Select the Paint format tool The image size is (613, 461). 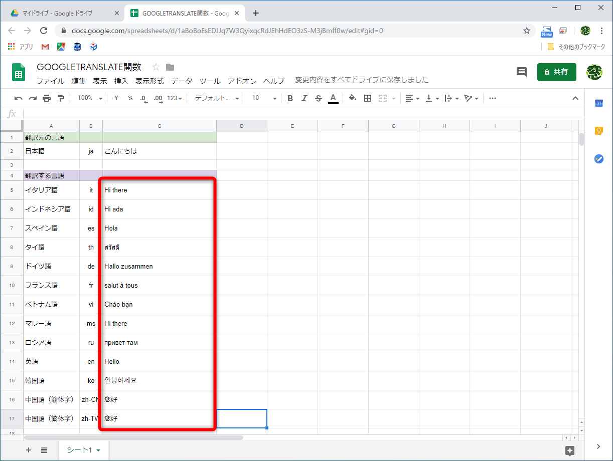pos(61,98)
